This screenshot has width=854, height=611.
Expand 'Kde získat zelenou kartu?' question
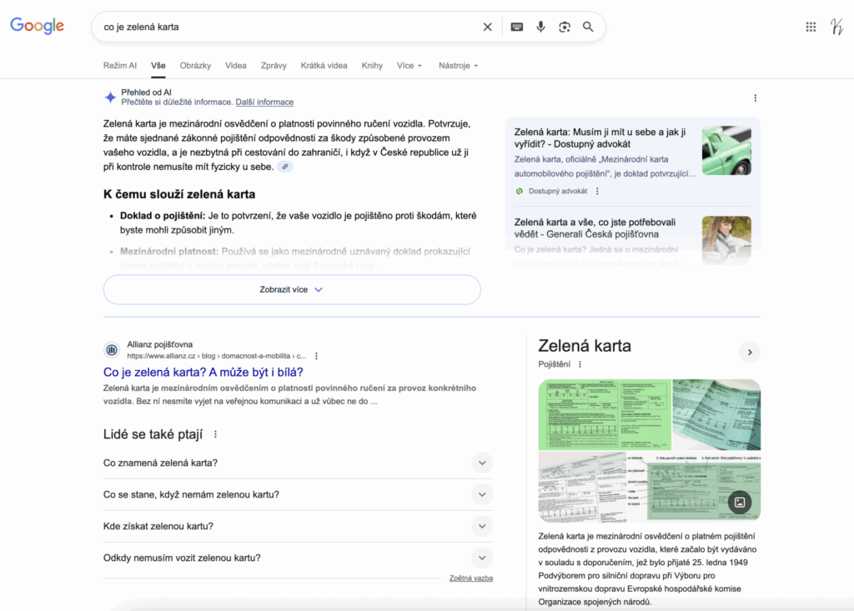[481, 527]
